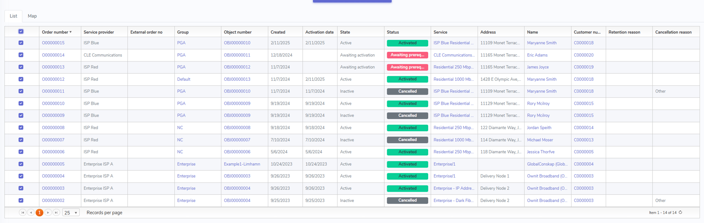Open order number 00000002
Image resolution: width=704 pixels, height=223 pixels.
pyautogui.click(x=53, y=201)
